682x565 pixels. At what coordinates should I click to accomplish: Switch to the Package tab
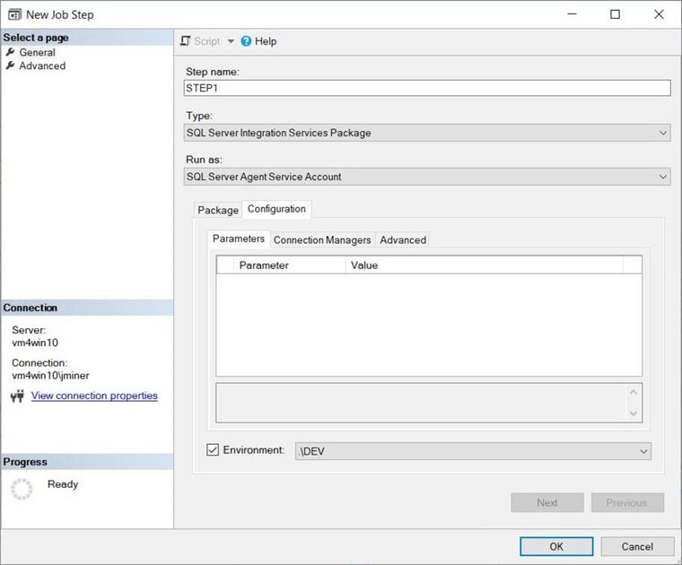point(218,210)
